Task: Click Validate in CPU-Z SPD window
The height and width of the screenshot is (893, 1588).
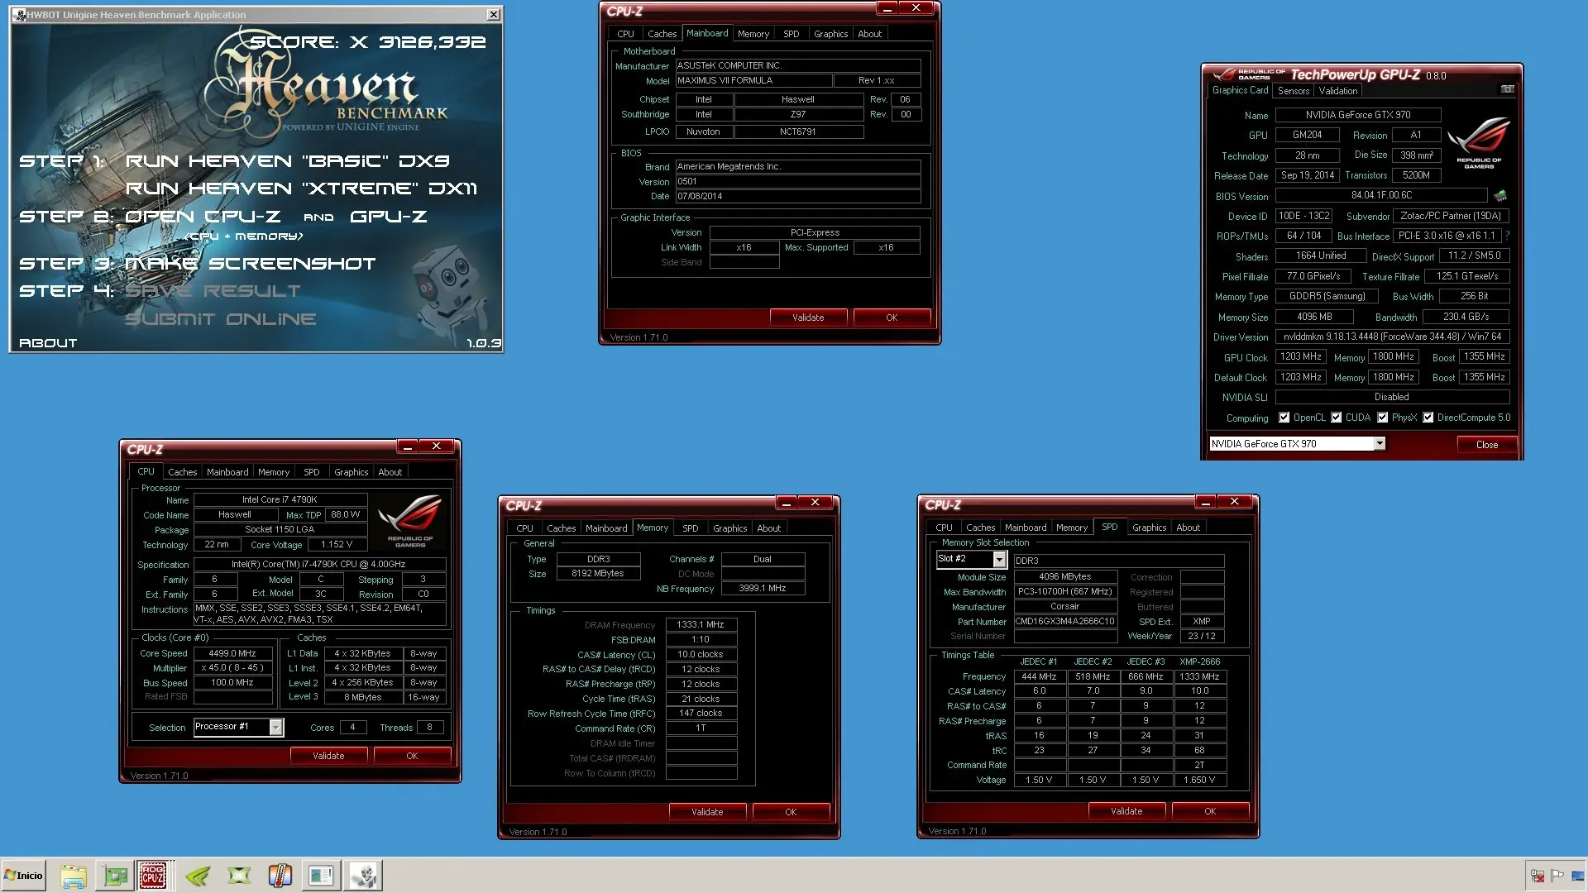Action: [x=1126, y=811]
